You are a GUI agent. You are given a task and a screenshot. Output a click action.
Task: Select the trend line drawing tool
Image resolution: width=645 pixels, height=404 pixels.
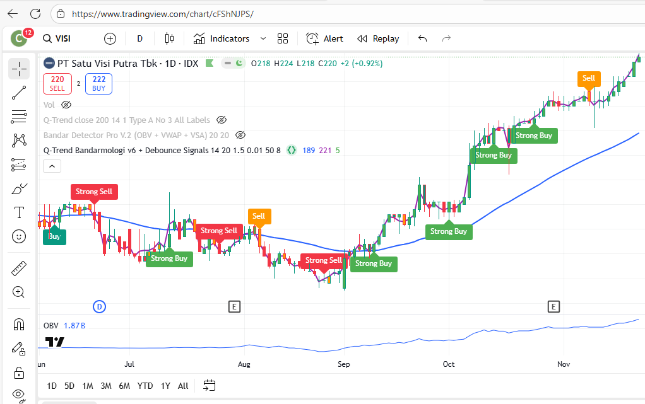[19, 93]
